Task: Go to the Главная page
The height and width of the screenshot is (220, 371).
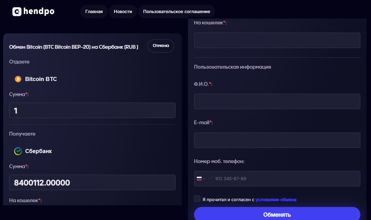Action: (x=94, y=12)
